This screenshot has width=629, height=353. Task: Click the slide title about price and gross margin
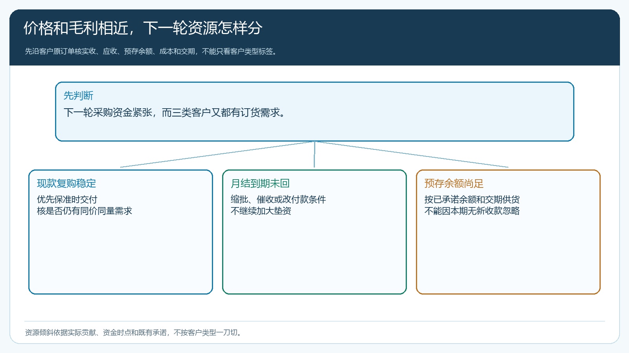[143, 28]
